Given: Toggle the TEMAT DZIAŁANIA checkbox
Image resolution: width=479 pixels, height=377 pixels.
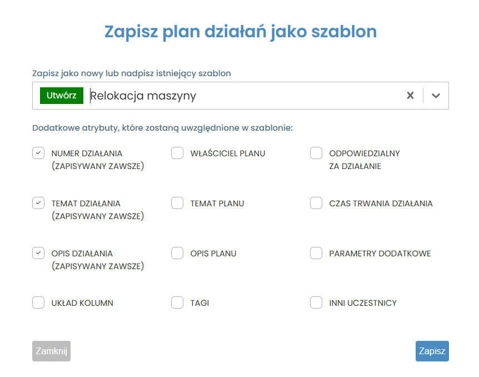Looking at the screenshot, I should tap(38, 204).
